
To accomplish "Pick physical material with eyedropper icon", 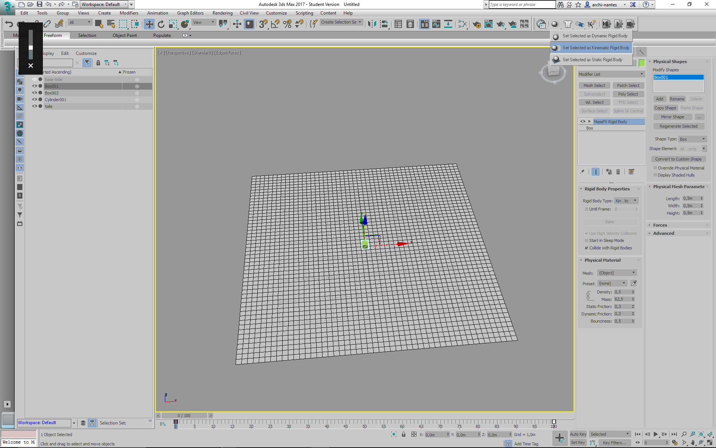I will [x=634, y=283].
